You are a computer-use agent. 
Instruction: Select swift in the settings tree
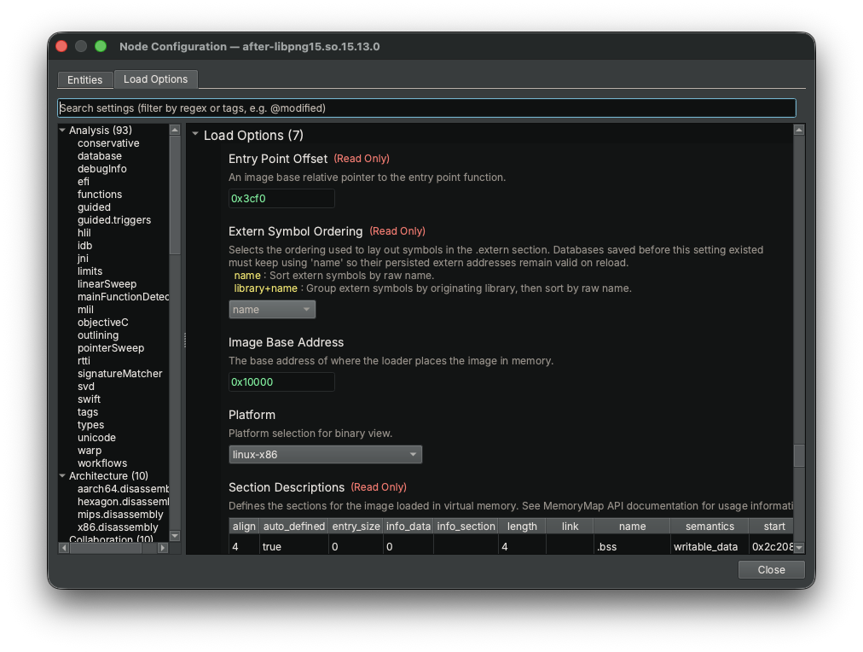pos(90,399)
